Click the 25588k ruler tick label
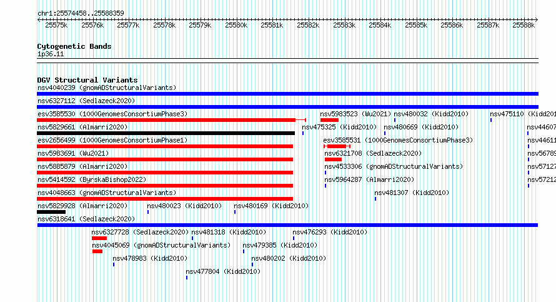556x302 pixels. (x=524, y=26)
